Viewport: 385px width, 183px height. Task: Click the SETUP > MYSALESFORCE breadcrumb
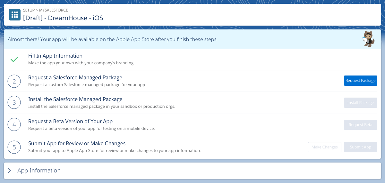(46, 10)
